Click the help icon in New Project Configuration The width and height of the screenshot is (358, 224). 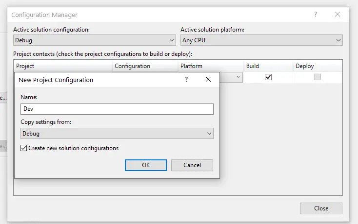[186, 79]
